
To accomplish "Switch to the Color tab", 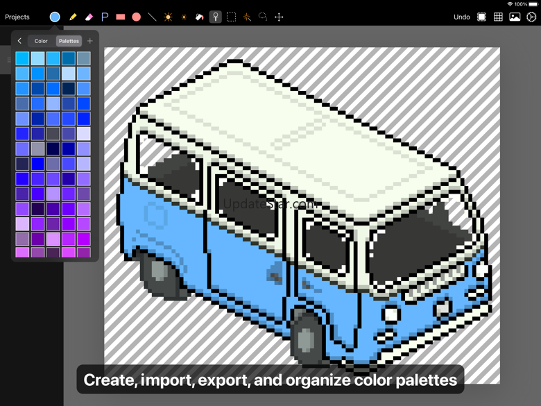I will (x=42, y=41).
